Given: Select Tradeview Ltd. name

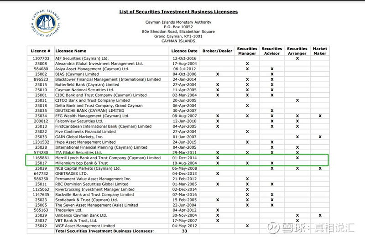Looking at the screenshot, I should click(69, 210).
